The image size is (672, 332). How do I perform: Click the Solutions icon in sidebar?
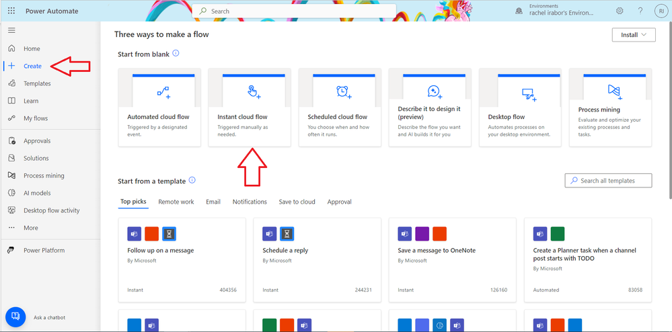(x=12, y=158)
